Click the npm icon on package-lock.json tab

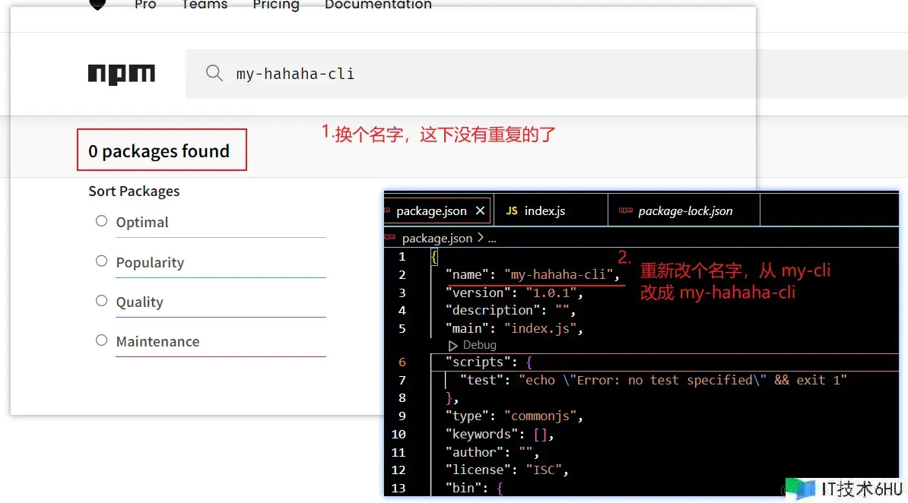[625, 210]
